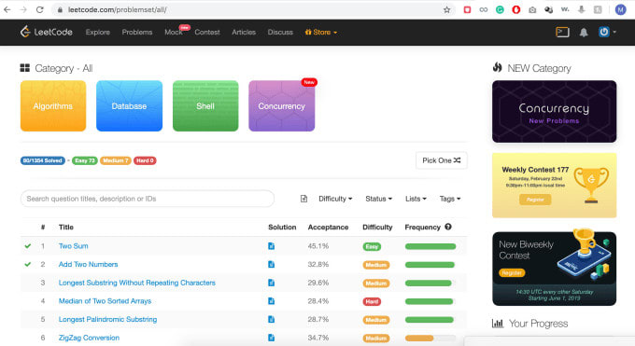
Task: Go to the Explore menu item
Action: (x=98, y=32)
